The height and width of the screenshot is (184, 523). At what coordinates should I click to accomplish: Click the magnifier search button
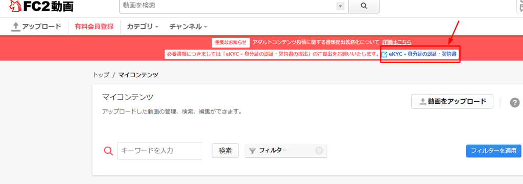pos(364,6)
